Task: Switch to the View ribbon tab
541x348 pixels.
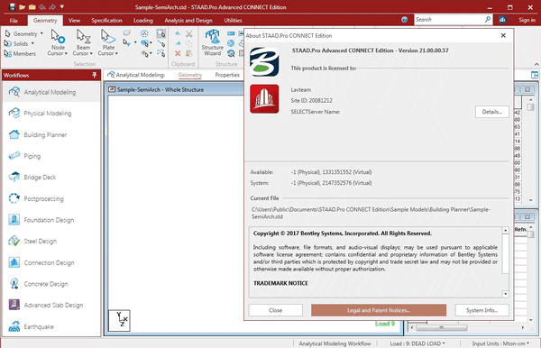Action: pos(74,21)
